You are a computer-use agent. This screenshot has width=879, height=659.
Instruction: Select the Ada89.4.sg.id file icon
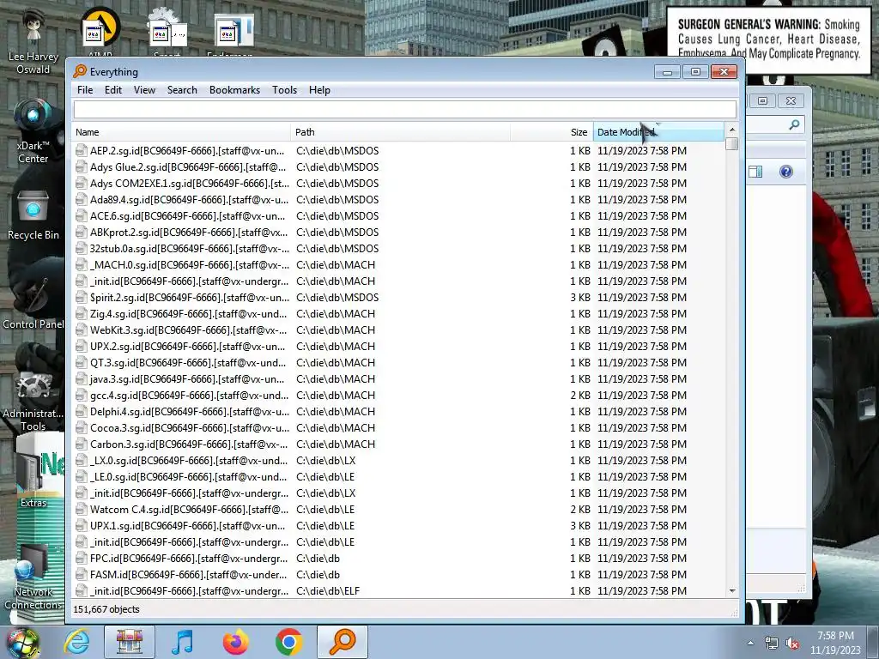82,199
